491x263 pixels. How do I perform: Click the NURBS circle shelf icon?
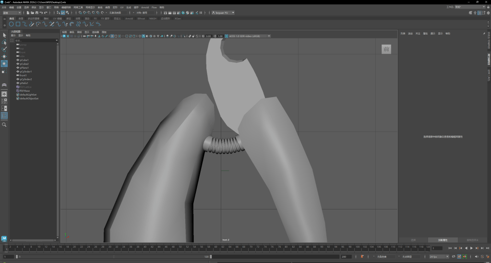[x=11, y=24]
